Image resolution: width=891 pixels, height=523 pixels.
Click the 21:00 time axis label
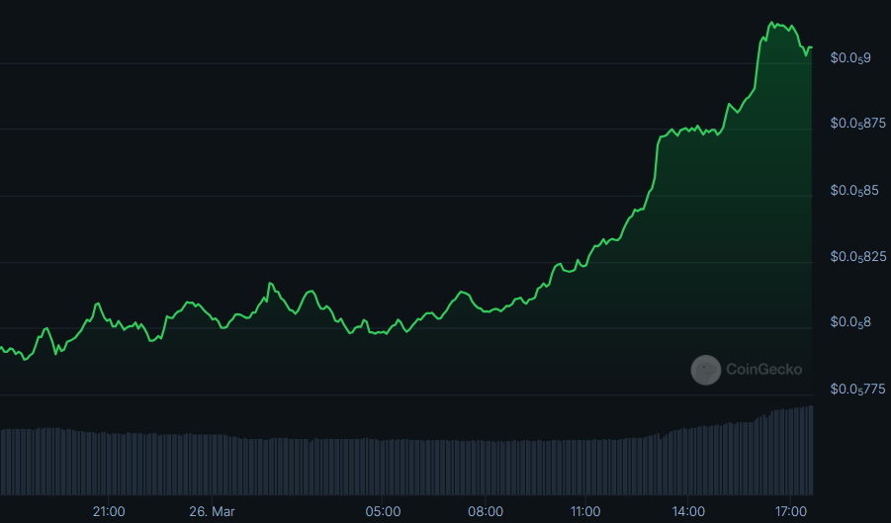(109, 511)
